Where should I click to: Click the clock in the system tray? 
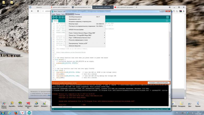click(x=198, y=113)
